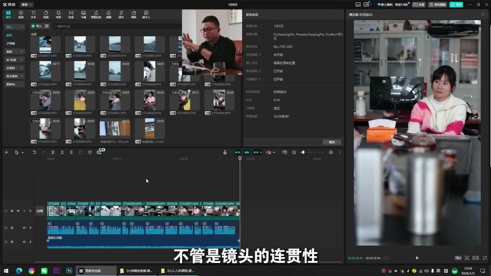Viewport: 491px width, 276px height.
Task: Click the undo arrow icon
Action: click(34, 152)
